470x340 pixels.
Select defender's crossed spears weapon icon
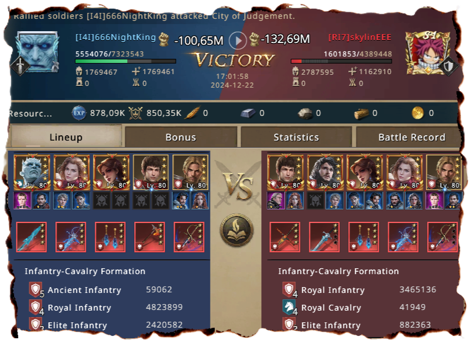[x=285, y=237]
